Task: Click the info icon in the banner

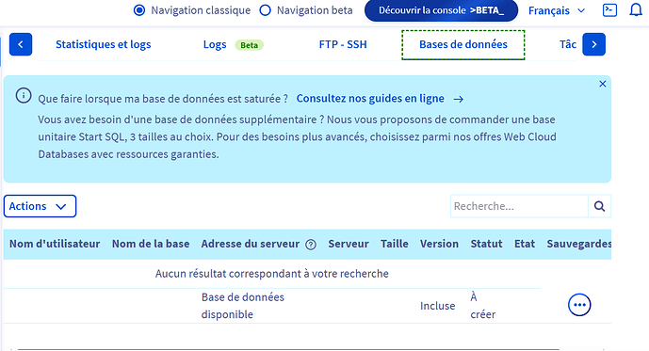Action: (x=24, y=96)
